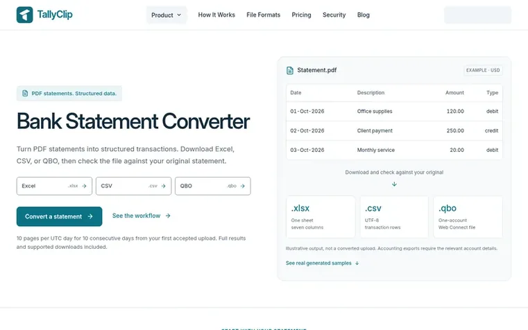Screen dimensions: 528x330
Task: Open the .qbo output card
Action: [468, 217]
